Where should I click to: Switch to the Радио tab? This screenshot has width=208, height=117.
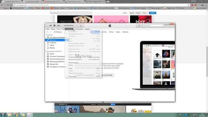(118, 32)
